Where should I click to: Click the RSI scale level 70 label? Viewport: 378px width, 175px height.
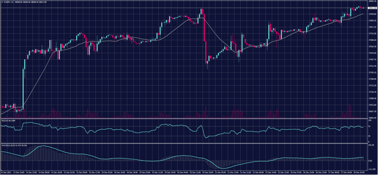368,126
